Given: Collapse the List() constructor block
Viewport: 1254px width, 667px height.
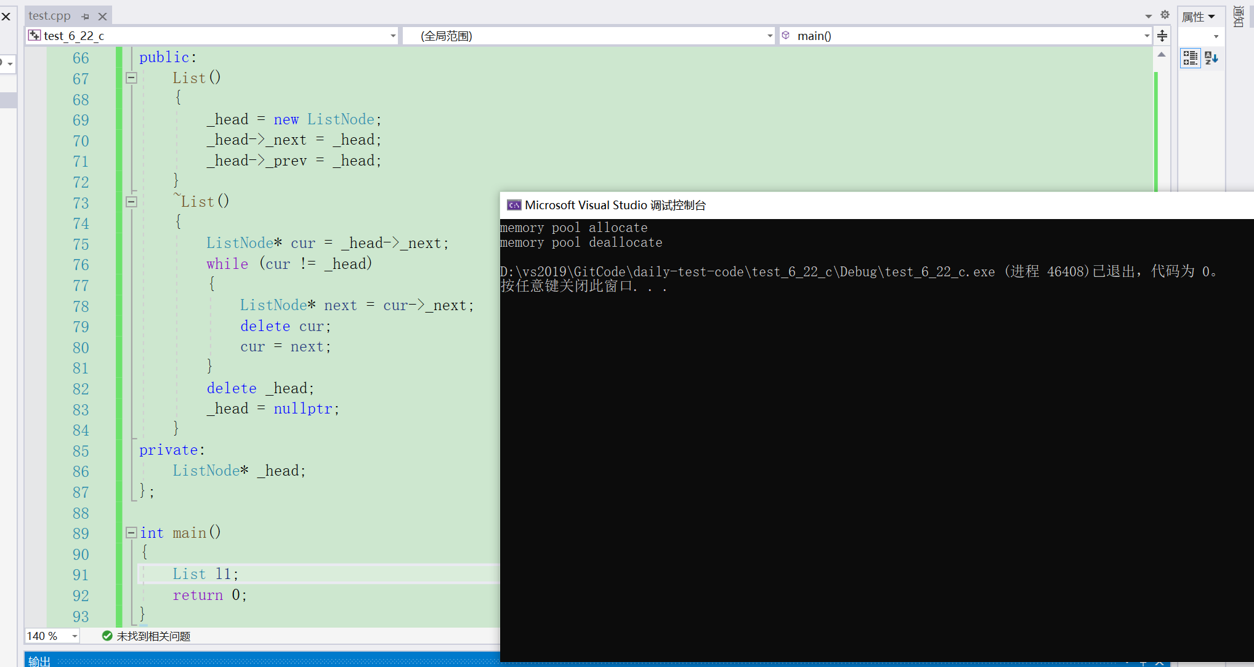Looking at the screenshot, I should coord(131,78).
